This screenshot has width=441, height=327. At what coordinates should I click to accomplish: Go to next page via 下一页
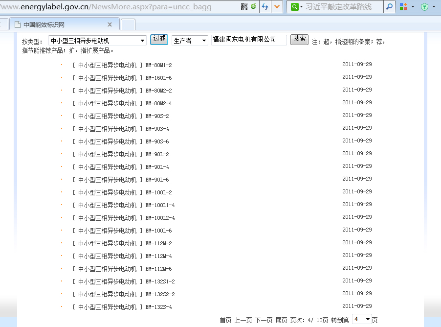tap(264, 320)
